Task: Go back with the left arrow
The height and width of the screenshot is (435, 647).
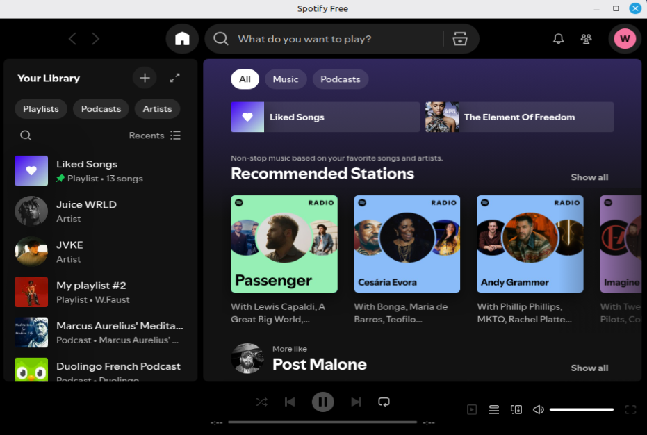Action: 72,39
